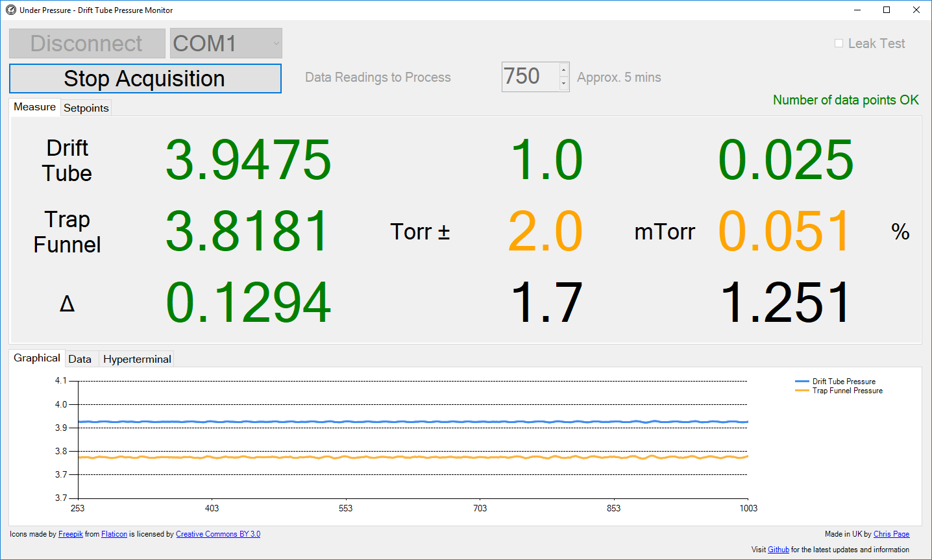932x560 pixels.
Task: Click the Disconnect button
Action: tap(87, 43)
